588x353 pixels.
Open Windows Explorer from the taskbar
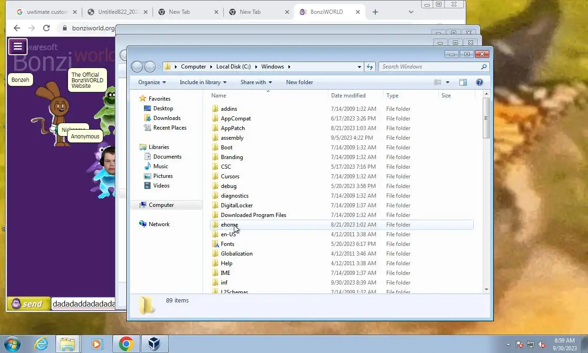[x=68, y=344]
